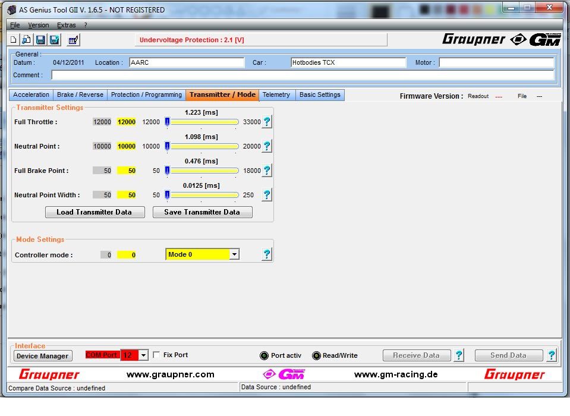Open help for Full Throttle setting
Screen dimensions: 570x416
pos(267,122)
